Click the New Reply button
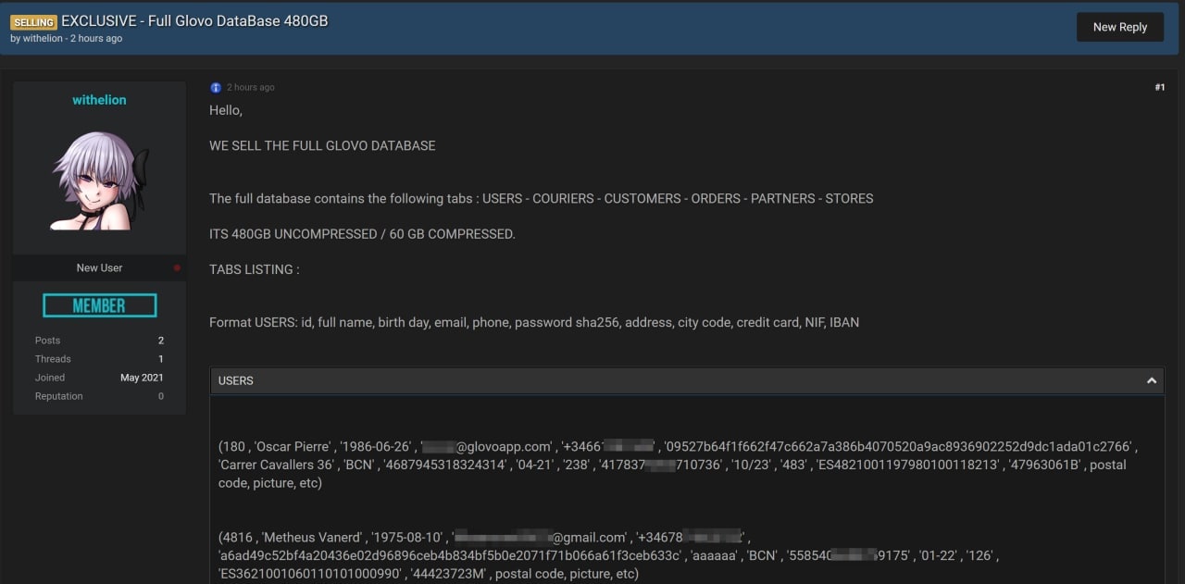This screenshot has height=584, width=1185. pyautogui.click(x=1119, y=27)
